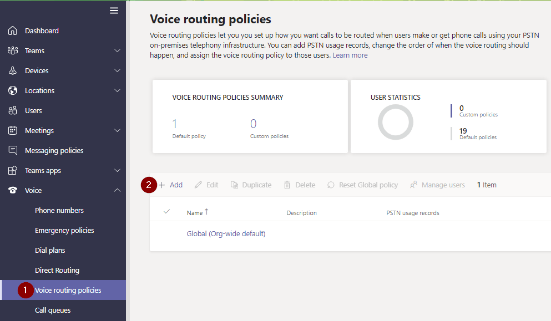Click the Voice phone icon
The height and width of the screenshot is (321, 551).
pyautogui.click(x=13, y=190)
